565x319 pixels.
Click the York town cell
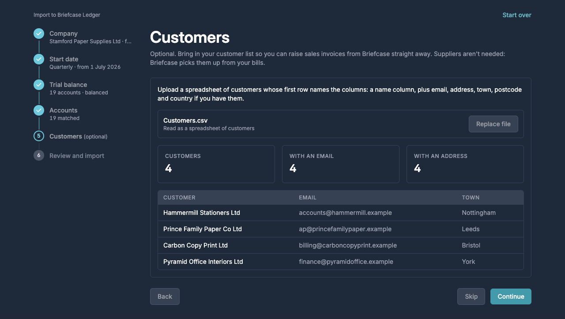click(x=468, y=262)
